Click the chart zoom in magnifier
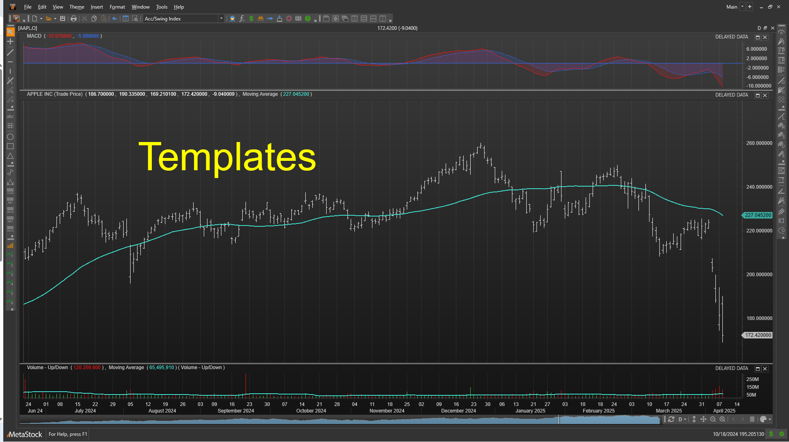 [x=722, y=419]
